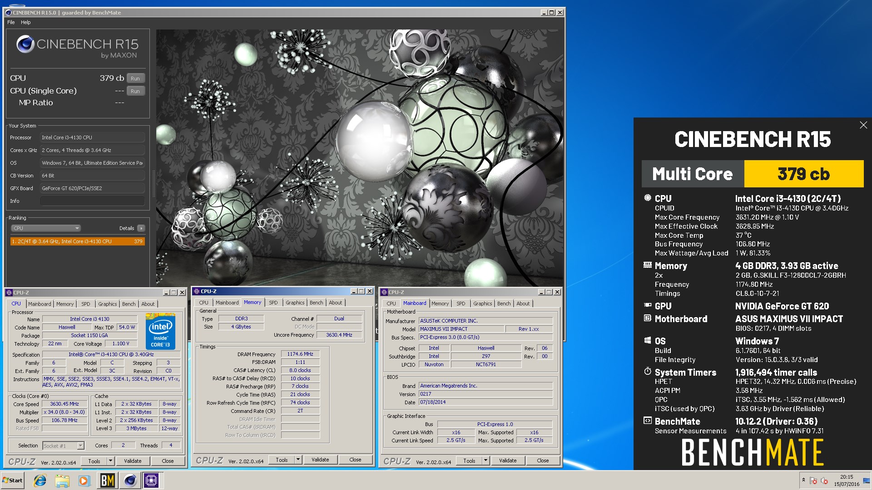Click Close button in Memory CPU-Z window
Screen dimensions: 872x490
[x=355, y=460]
